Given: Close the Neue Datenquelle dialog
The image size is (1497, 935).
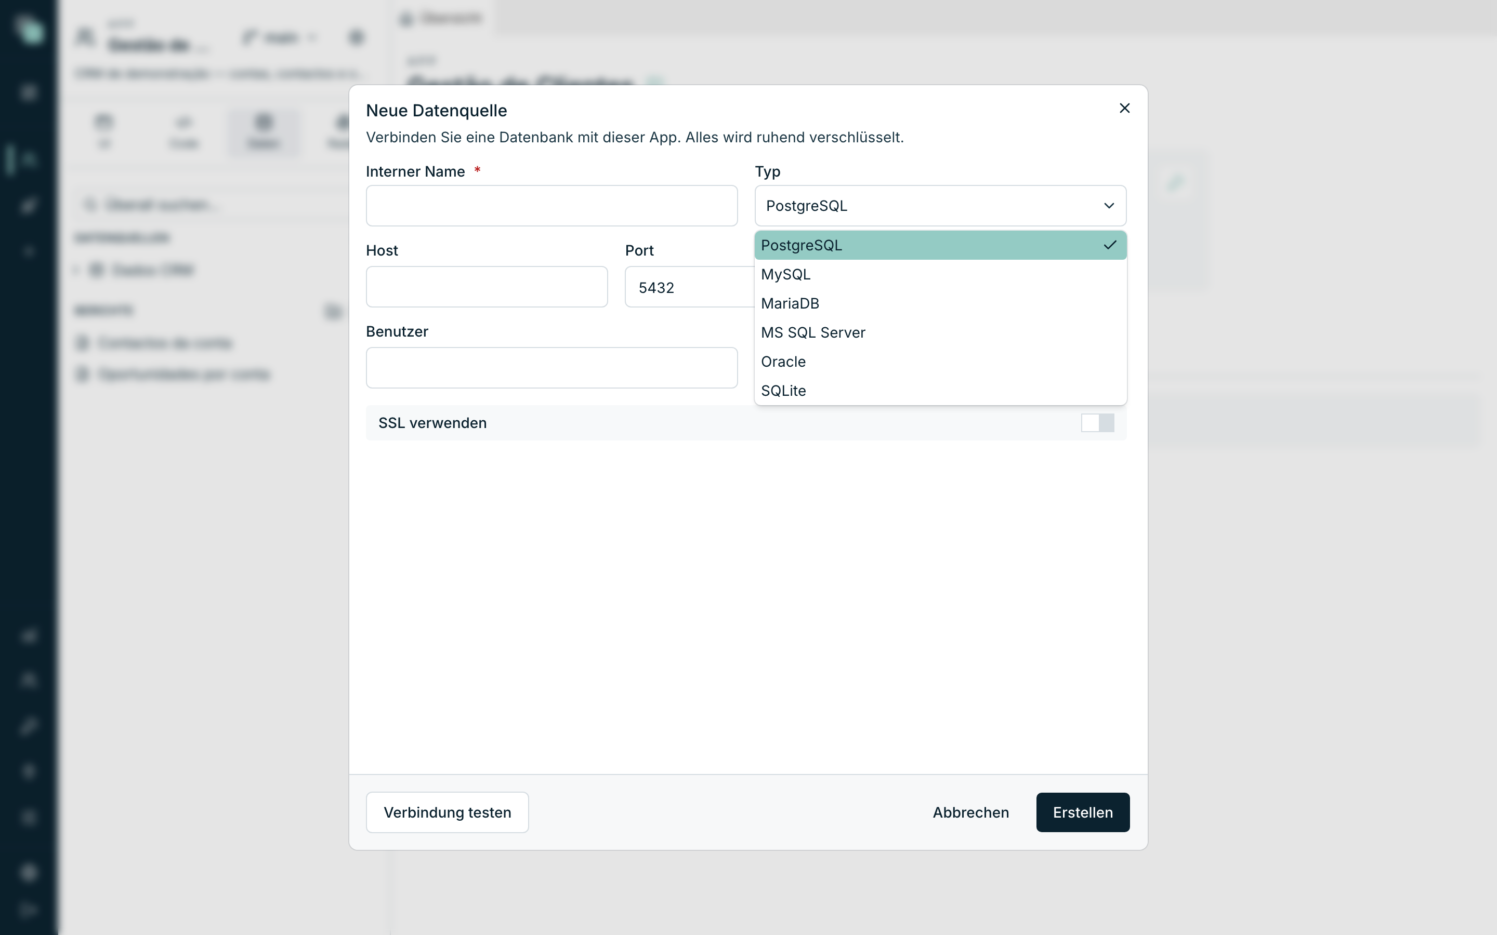Looking at the screenshot, I should pyautogui.click(x=1125, y=108).
